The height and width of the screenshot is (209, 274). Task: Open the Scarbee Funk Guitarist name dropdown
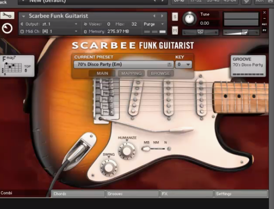pyautogui.click(x=23, y=16)
